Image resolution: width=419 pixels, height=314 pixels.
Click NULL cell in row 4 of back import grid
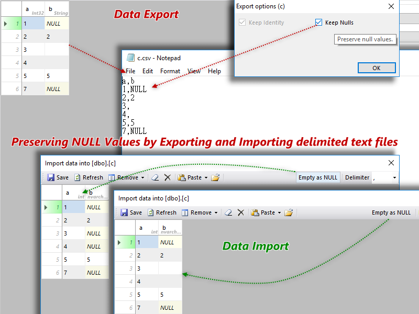(97, 246)
